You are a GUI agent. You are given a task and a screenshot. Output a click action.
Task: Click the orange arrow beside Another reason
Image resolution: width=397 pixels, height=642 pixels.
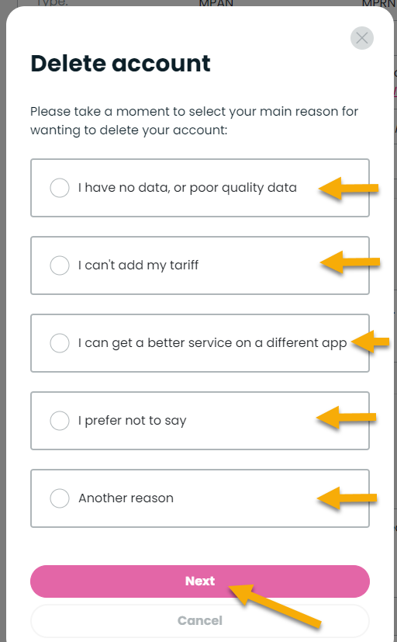pos(347,498)
